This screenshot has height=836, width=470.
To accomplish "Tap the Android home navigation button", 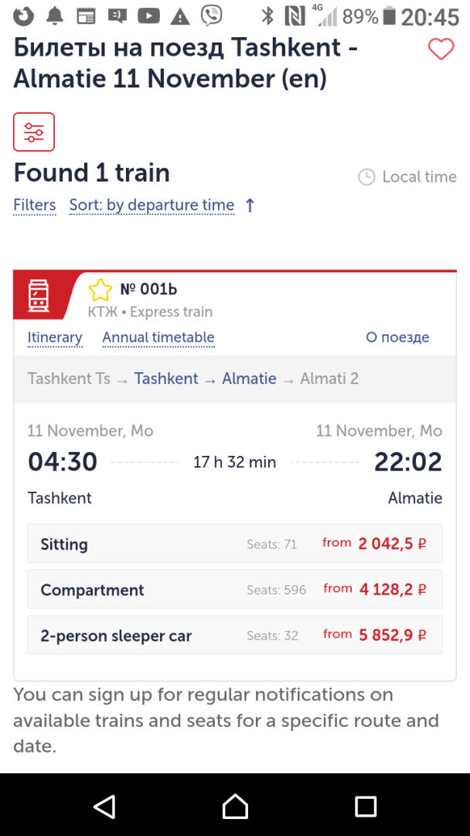I will point(235,806).
